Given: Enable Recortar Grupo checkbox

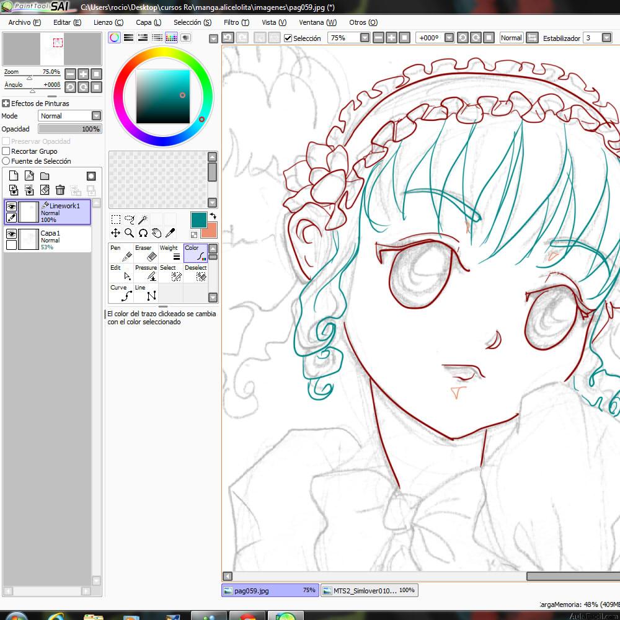Looking at the screenshot, I should [6, 151].
